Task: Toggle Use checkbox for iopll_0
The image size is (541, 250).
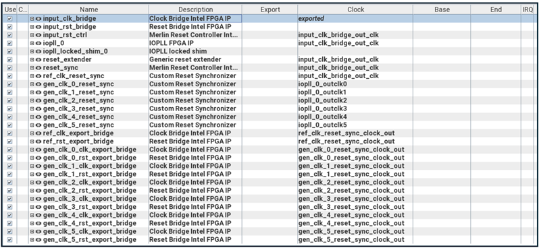Action: point(9,43)
